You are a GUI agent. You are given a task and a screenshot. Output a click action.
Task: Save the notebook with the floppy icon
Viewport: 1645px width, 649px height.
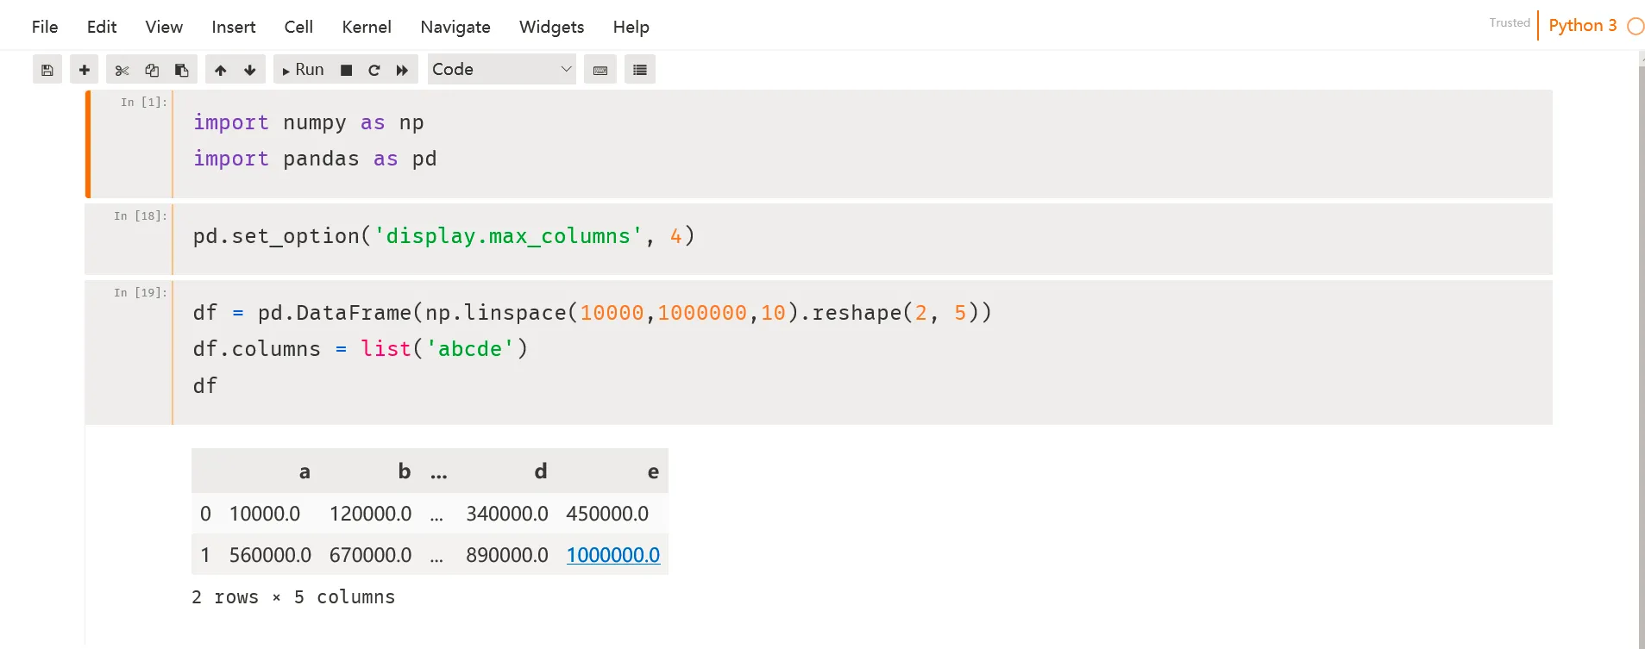coord(47,70)
